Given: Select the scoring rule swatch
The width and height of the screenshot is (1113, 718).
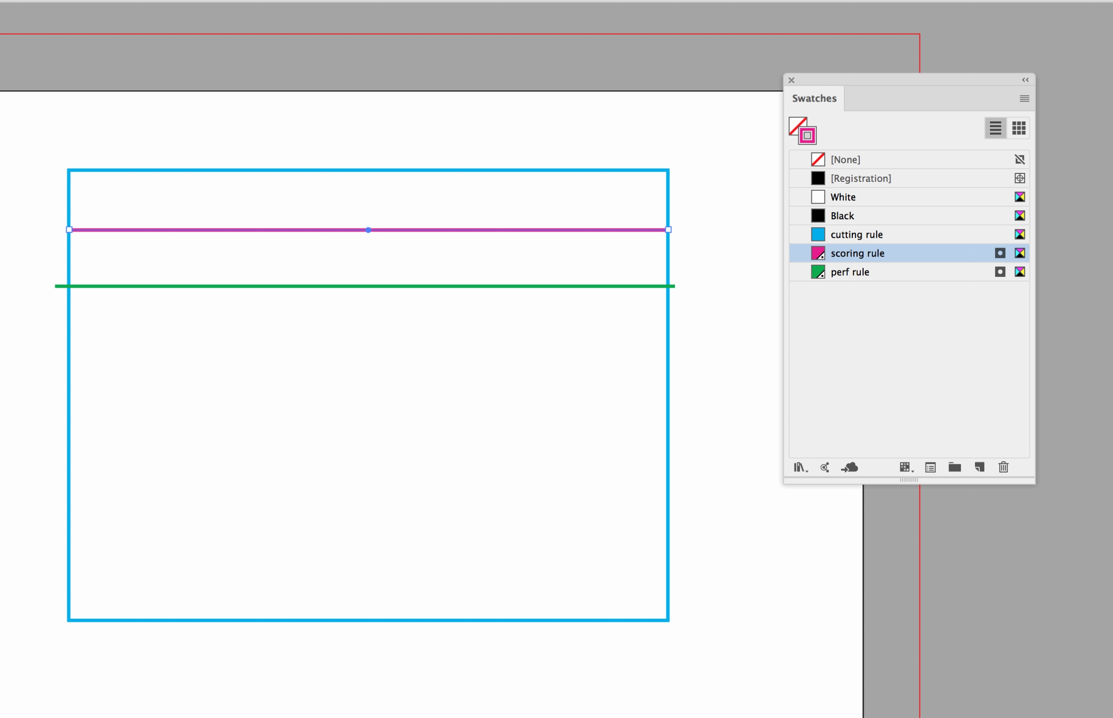Looking at the screenshot, I should pos(909,253).
